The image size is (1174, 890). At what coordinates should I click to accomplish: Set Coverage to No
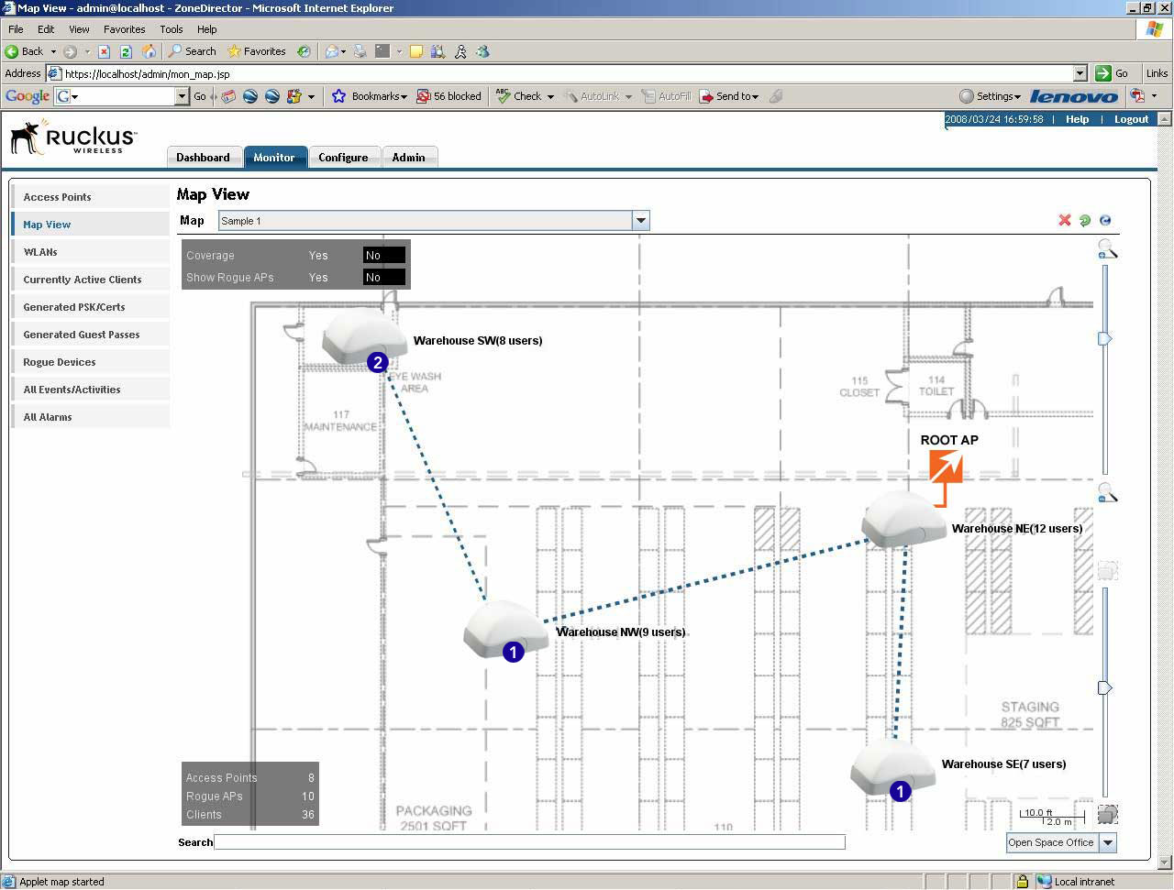383,256
